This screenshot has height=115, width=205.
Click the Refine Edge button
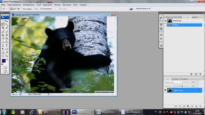point(64,9)
